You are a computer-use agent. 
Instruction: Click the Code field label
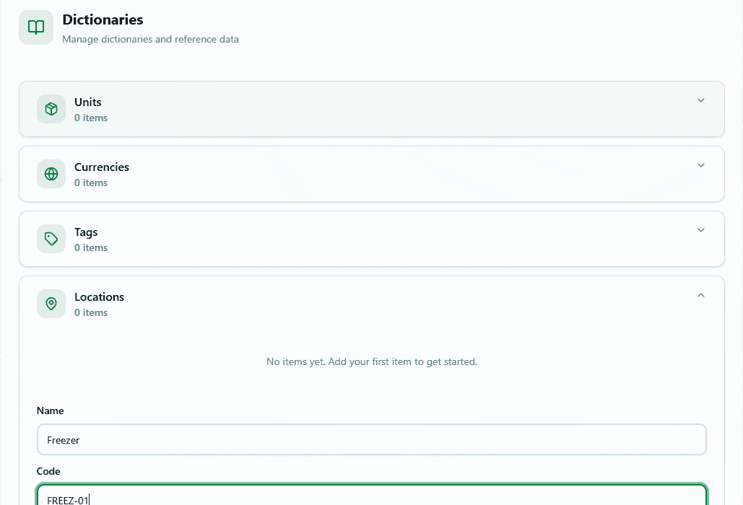pos(48,471)
